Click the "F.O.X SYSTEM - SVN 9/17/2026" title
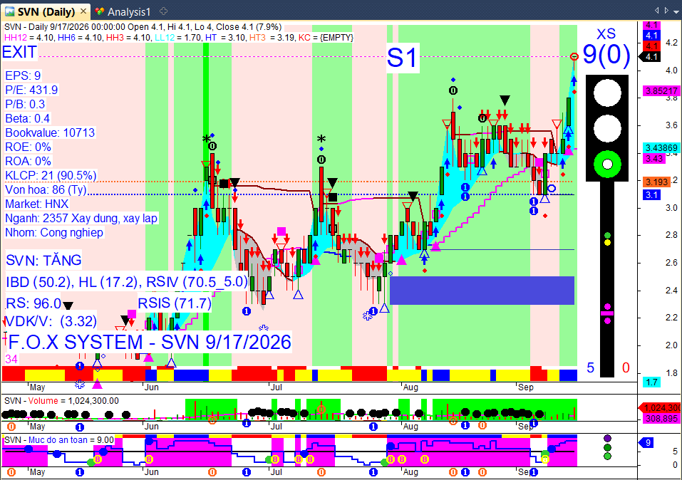This screenshot has width=682, height=480. (150, 343)
